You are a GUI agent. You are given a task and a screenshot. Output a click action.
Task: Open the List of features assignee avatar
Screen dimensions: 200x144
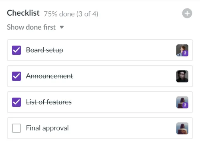pos(182,102)
